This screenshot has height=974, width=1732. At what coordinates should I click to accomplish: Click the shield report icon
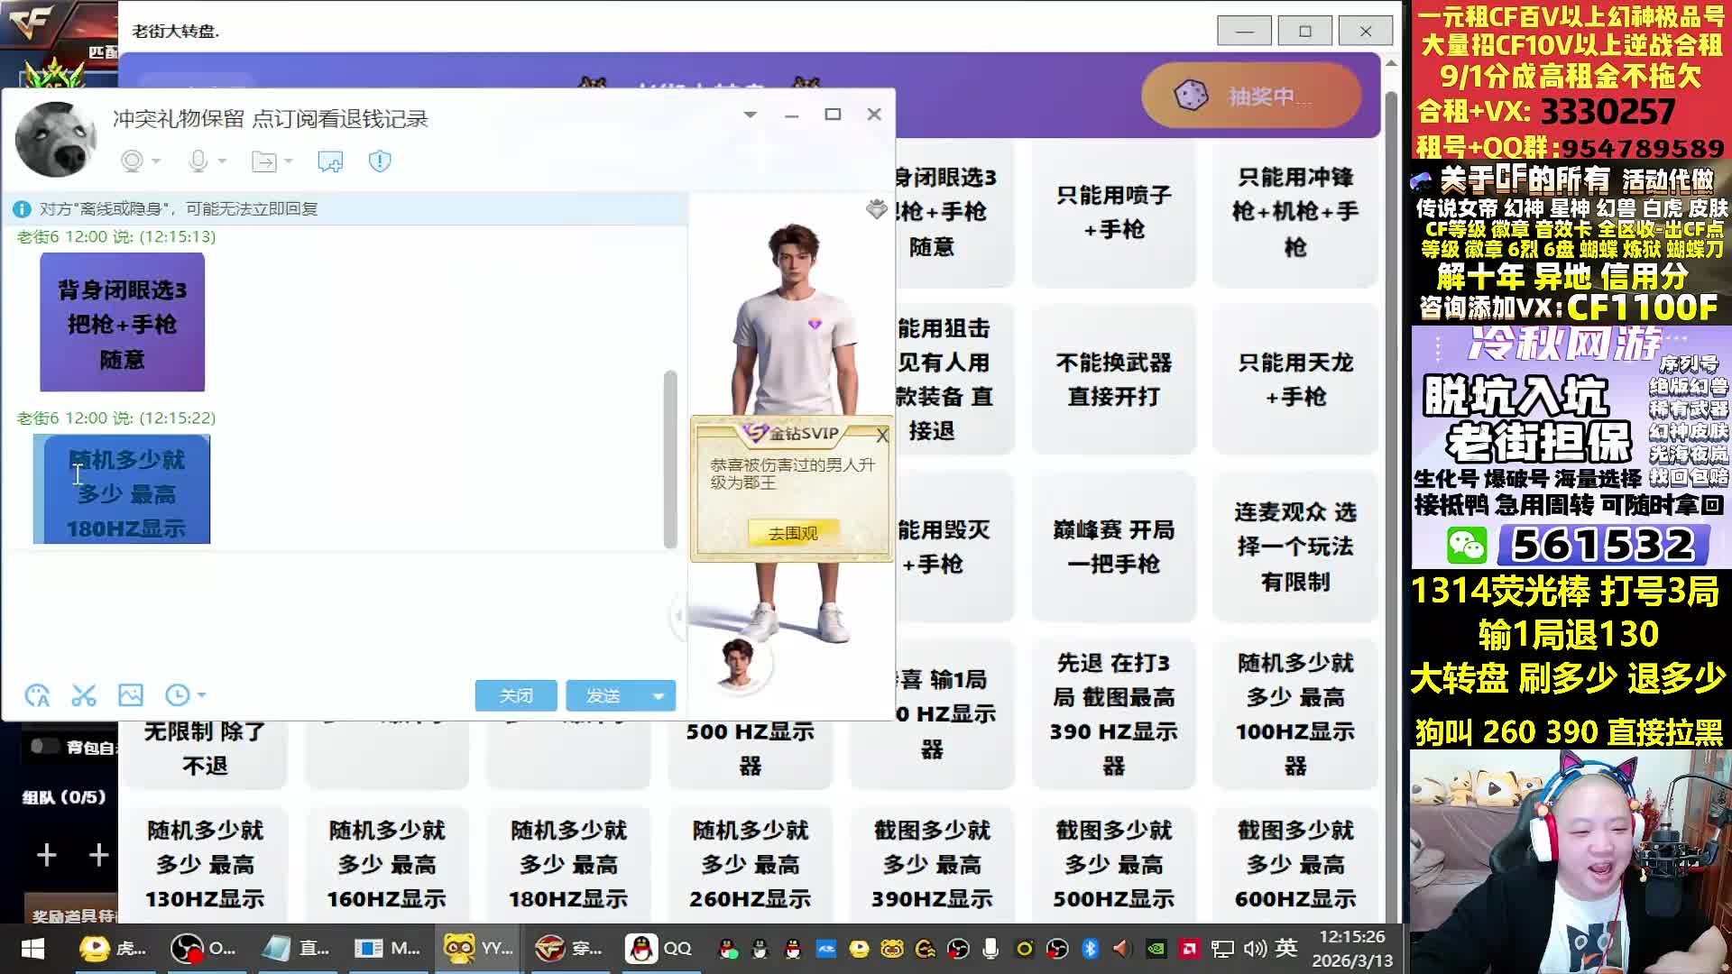click(x=380, y=161)
